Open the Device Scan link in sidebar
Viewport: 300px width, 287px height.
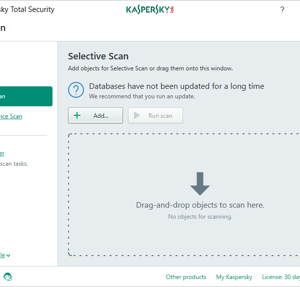click(x=11, y=116)
